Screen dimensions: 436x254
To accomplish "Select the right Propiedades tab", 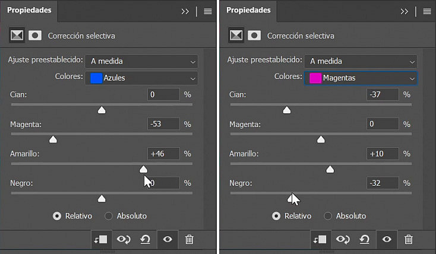I will [x=248, y=10].
